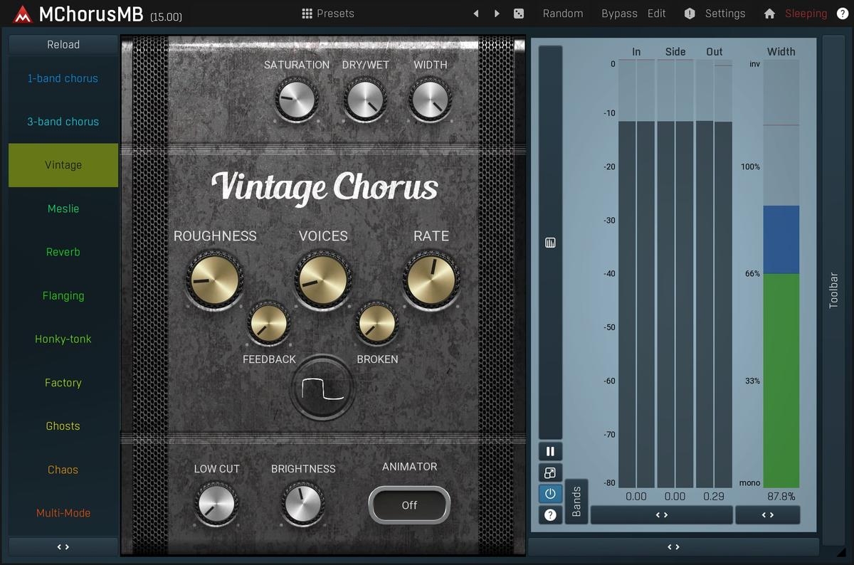This screenshot has height=565, width=854.
Task: Select the square oscillator shape button
Action: point(322,389)
